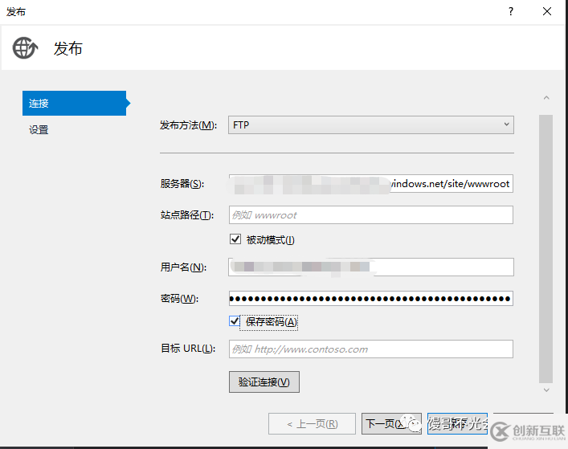Click the 目标 URL input field
Screen dimensions: 568x449
click(371, 349)
